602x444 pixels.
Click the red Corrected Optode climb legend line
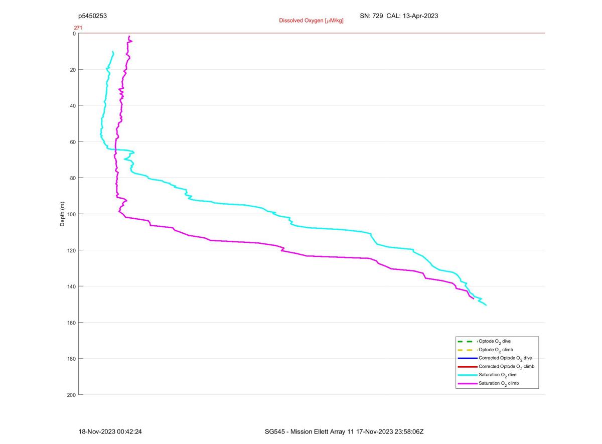point(467,367)
